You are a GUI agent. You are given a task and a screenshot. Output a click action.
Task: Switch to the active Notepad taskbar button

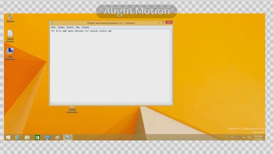pos(68,137)
